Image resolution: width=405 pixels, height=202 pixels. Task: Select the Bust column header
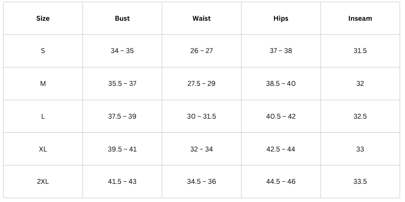(122, 19)
